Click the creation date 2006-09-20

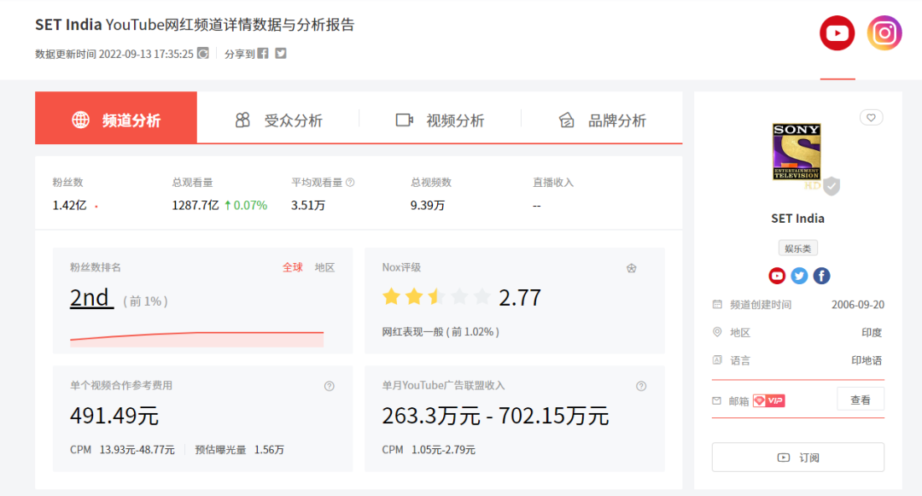(x=857, y=305)
